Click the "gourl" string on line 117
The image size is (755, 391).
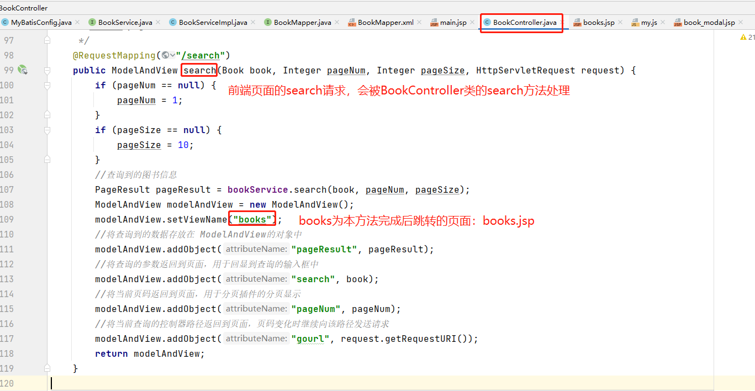[x=310, y=339]
